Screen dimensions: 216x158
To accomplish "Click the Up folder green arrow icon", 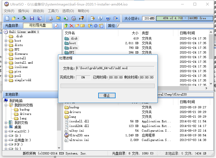I will click(66, 26).
